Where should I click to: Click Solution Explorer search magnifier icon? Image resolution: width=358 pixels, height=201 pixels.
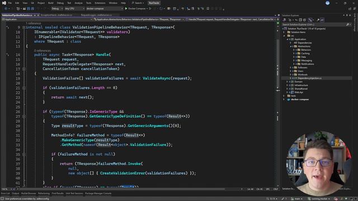pyautogui.click(x=347, y=25)
